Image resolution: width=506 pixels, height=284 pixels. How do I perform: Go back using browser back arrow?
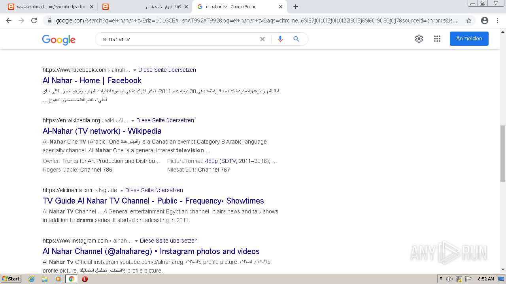9,21
